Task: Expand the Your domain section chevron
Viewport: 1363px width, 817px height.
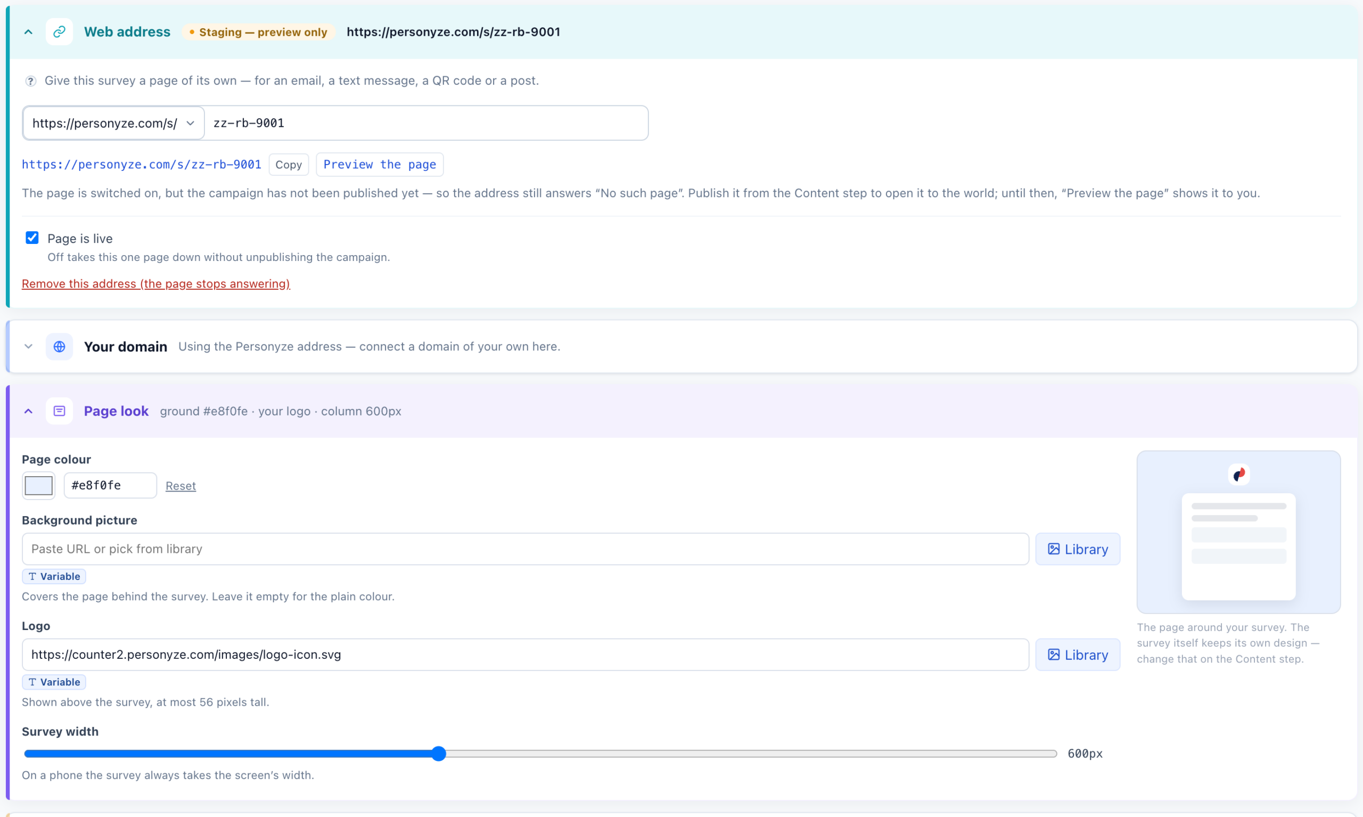Action: 29,346
